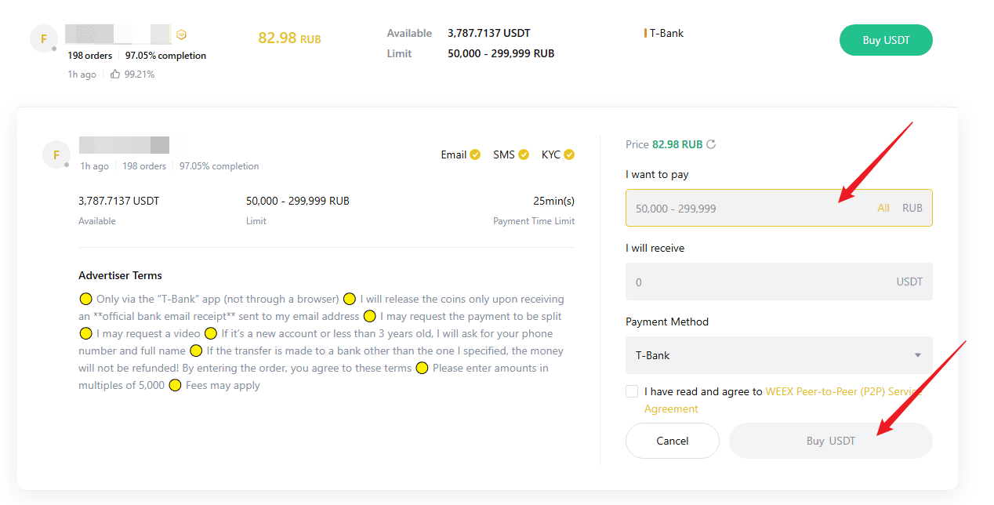The width and height of the screenshot is (994, 505).
Task: Click the greyed-out Buy USDT button
Action: click(x=830, y=441)
